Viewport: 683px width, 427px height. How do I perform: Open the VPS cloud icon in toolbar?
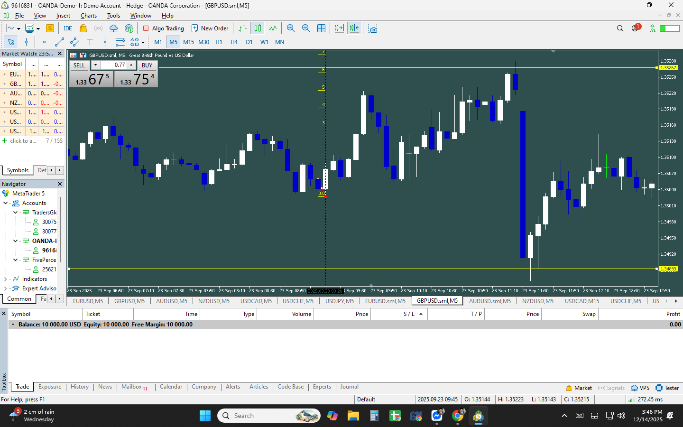113,28
